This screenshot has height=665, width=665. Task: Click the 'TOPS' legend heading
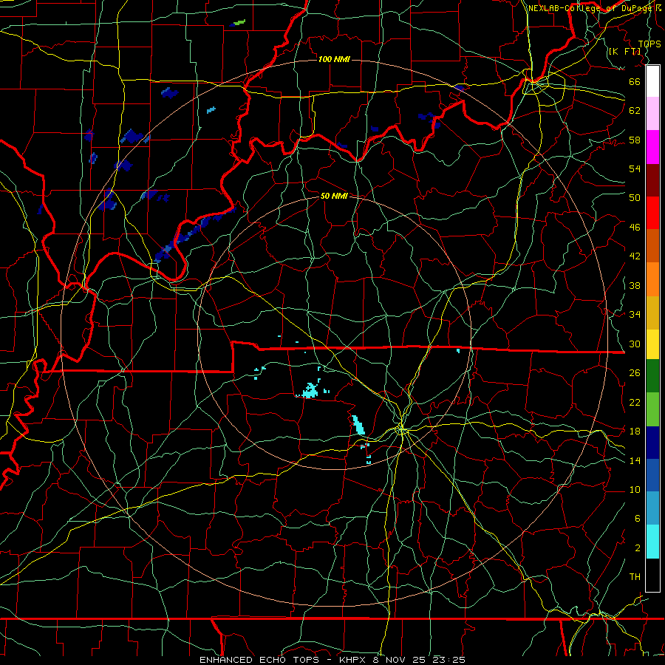(x=649, y=44)
